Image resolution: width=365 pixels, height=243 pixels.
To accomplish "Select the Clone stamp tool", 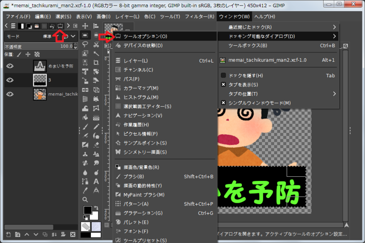I will (85, 154).
